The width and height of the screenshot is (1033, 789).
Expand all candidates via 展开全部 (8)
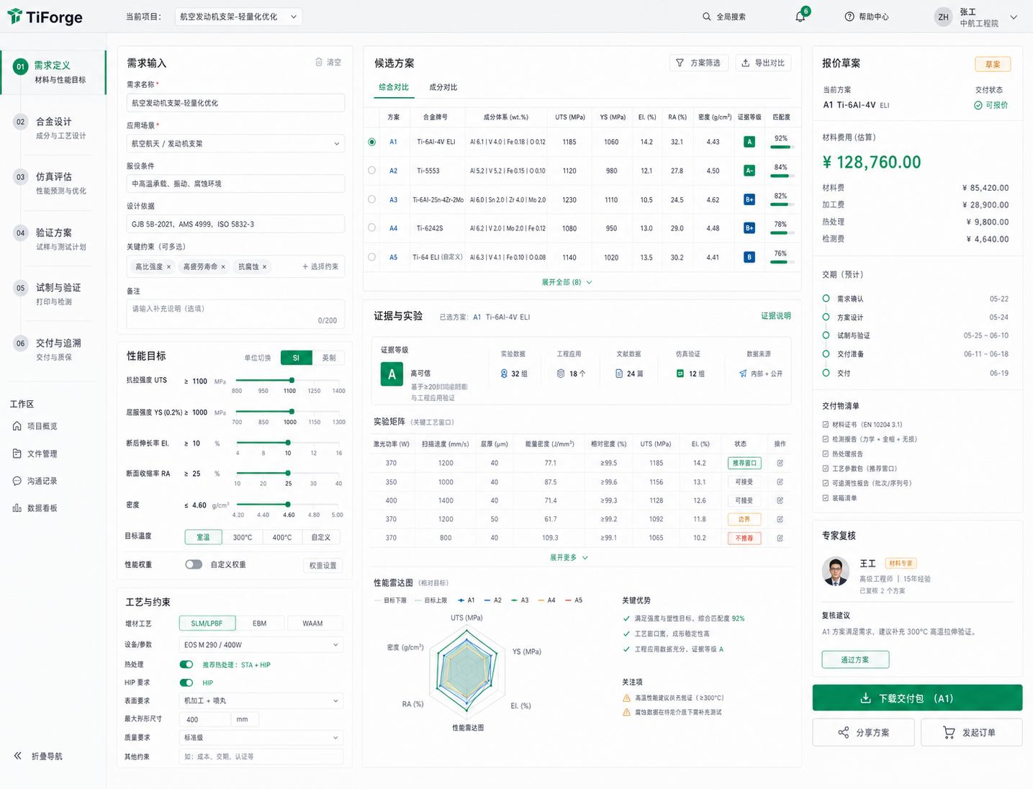(567, 282)
